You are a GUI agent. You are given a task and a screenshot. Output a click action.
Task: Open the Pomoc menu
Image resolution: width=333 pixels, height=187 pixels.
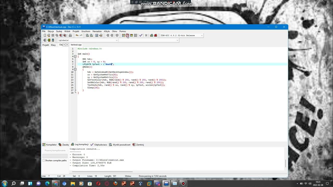[x=123, y=31]
